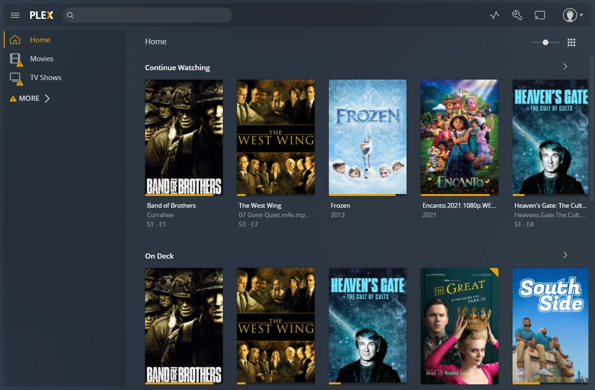
Task: Click the Encanto.2021.1080p title text
Action: coord(459,205)
